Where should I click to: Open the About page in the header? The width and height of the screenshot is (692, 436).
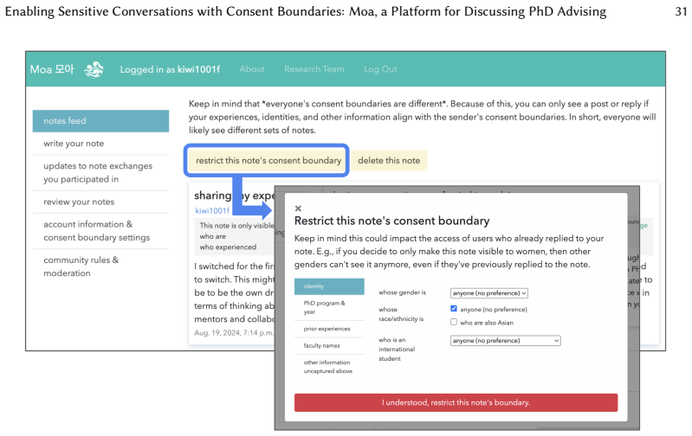tap(252, 69)
